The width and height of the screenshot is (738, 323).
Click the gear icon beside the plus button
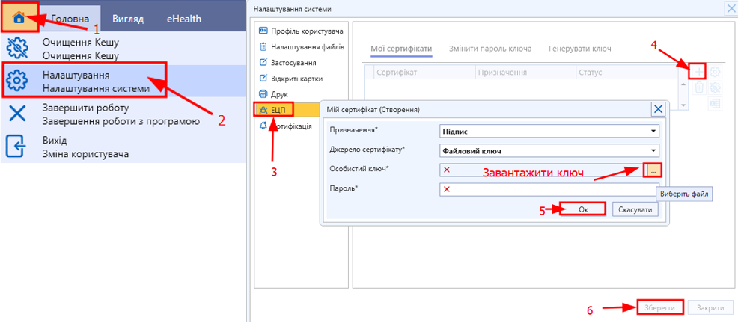click(x=716, y=72)
